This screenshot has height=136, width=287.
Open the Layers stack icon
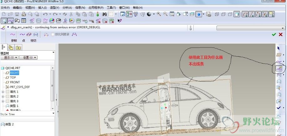(192, 14)
